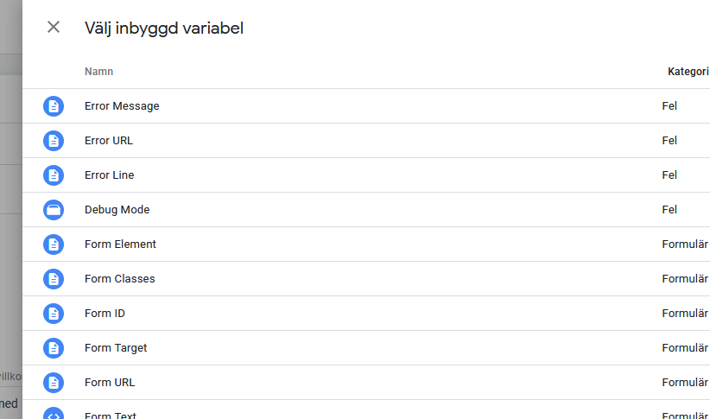Click the Form Target variable icon
Screen dimensions: 710x419
[x=54, y=348]
